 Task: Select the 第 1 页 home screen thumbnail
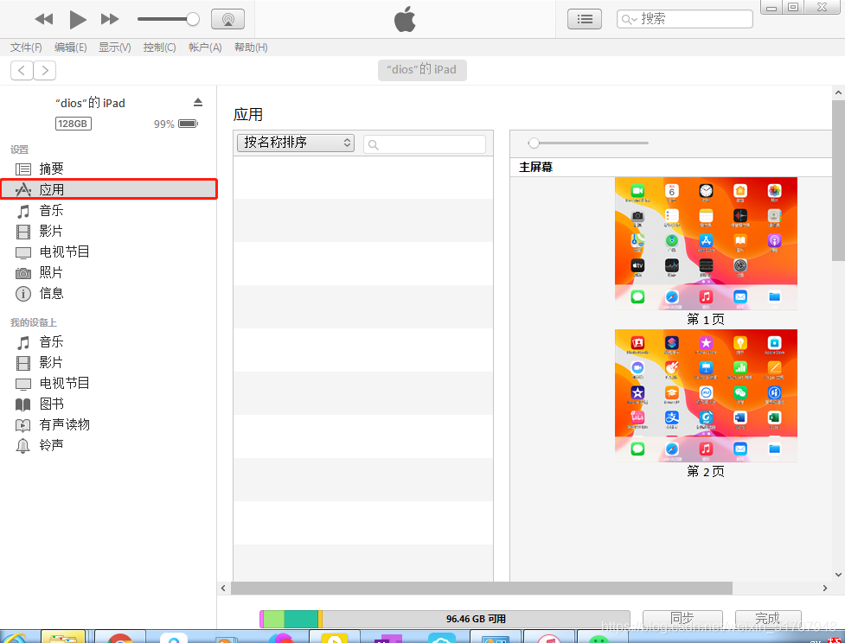point(706,244)
